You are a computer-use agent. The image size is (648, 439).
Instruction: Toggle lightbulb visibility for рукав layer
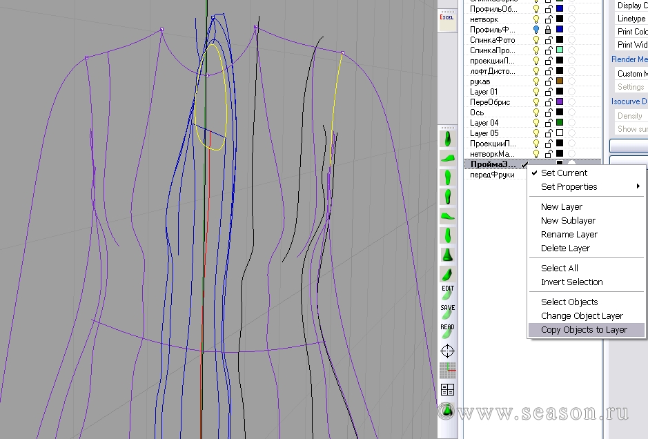(536, 81)
